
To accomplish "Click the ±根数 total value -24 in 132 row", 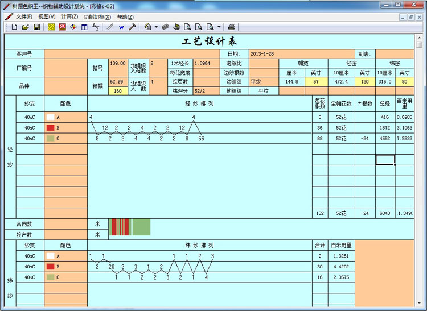I will tap(365, 213).
